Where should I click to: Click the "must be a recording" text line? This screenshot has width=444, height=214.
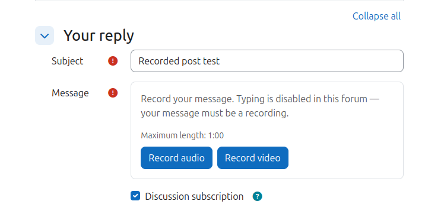215,113
